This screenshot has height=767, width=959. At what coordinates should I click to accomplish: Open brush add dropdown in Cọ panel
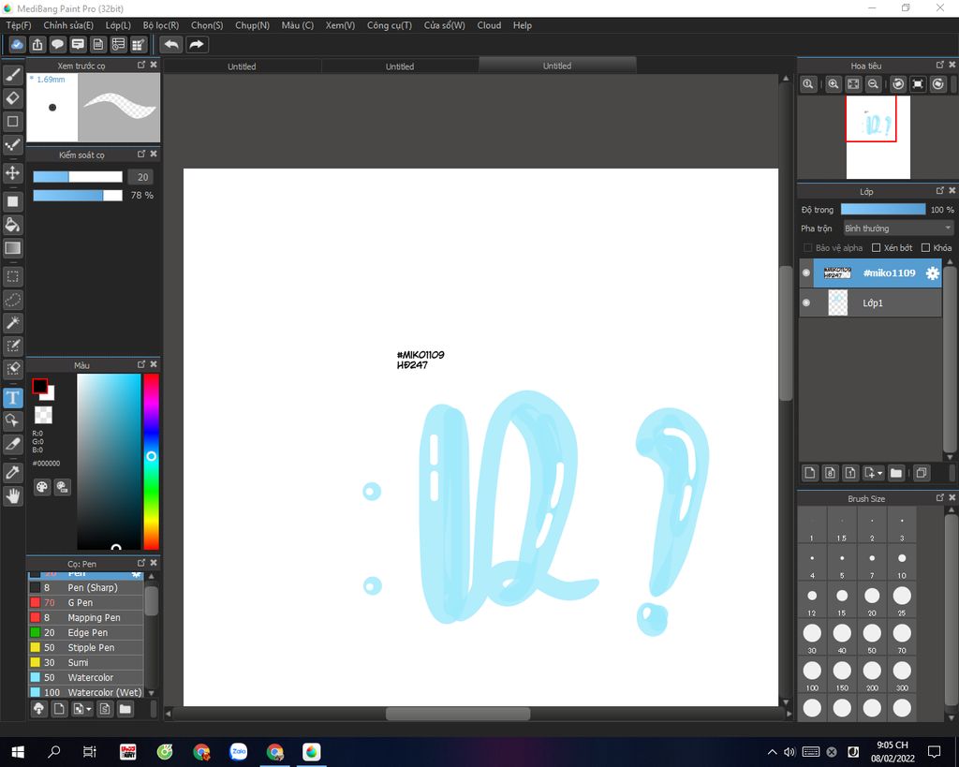pos(89,709)
